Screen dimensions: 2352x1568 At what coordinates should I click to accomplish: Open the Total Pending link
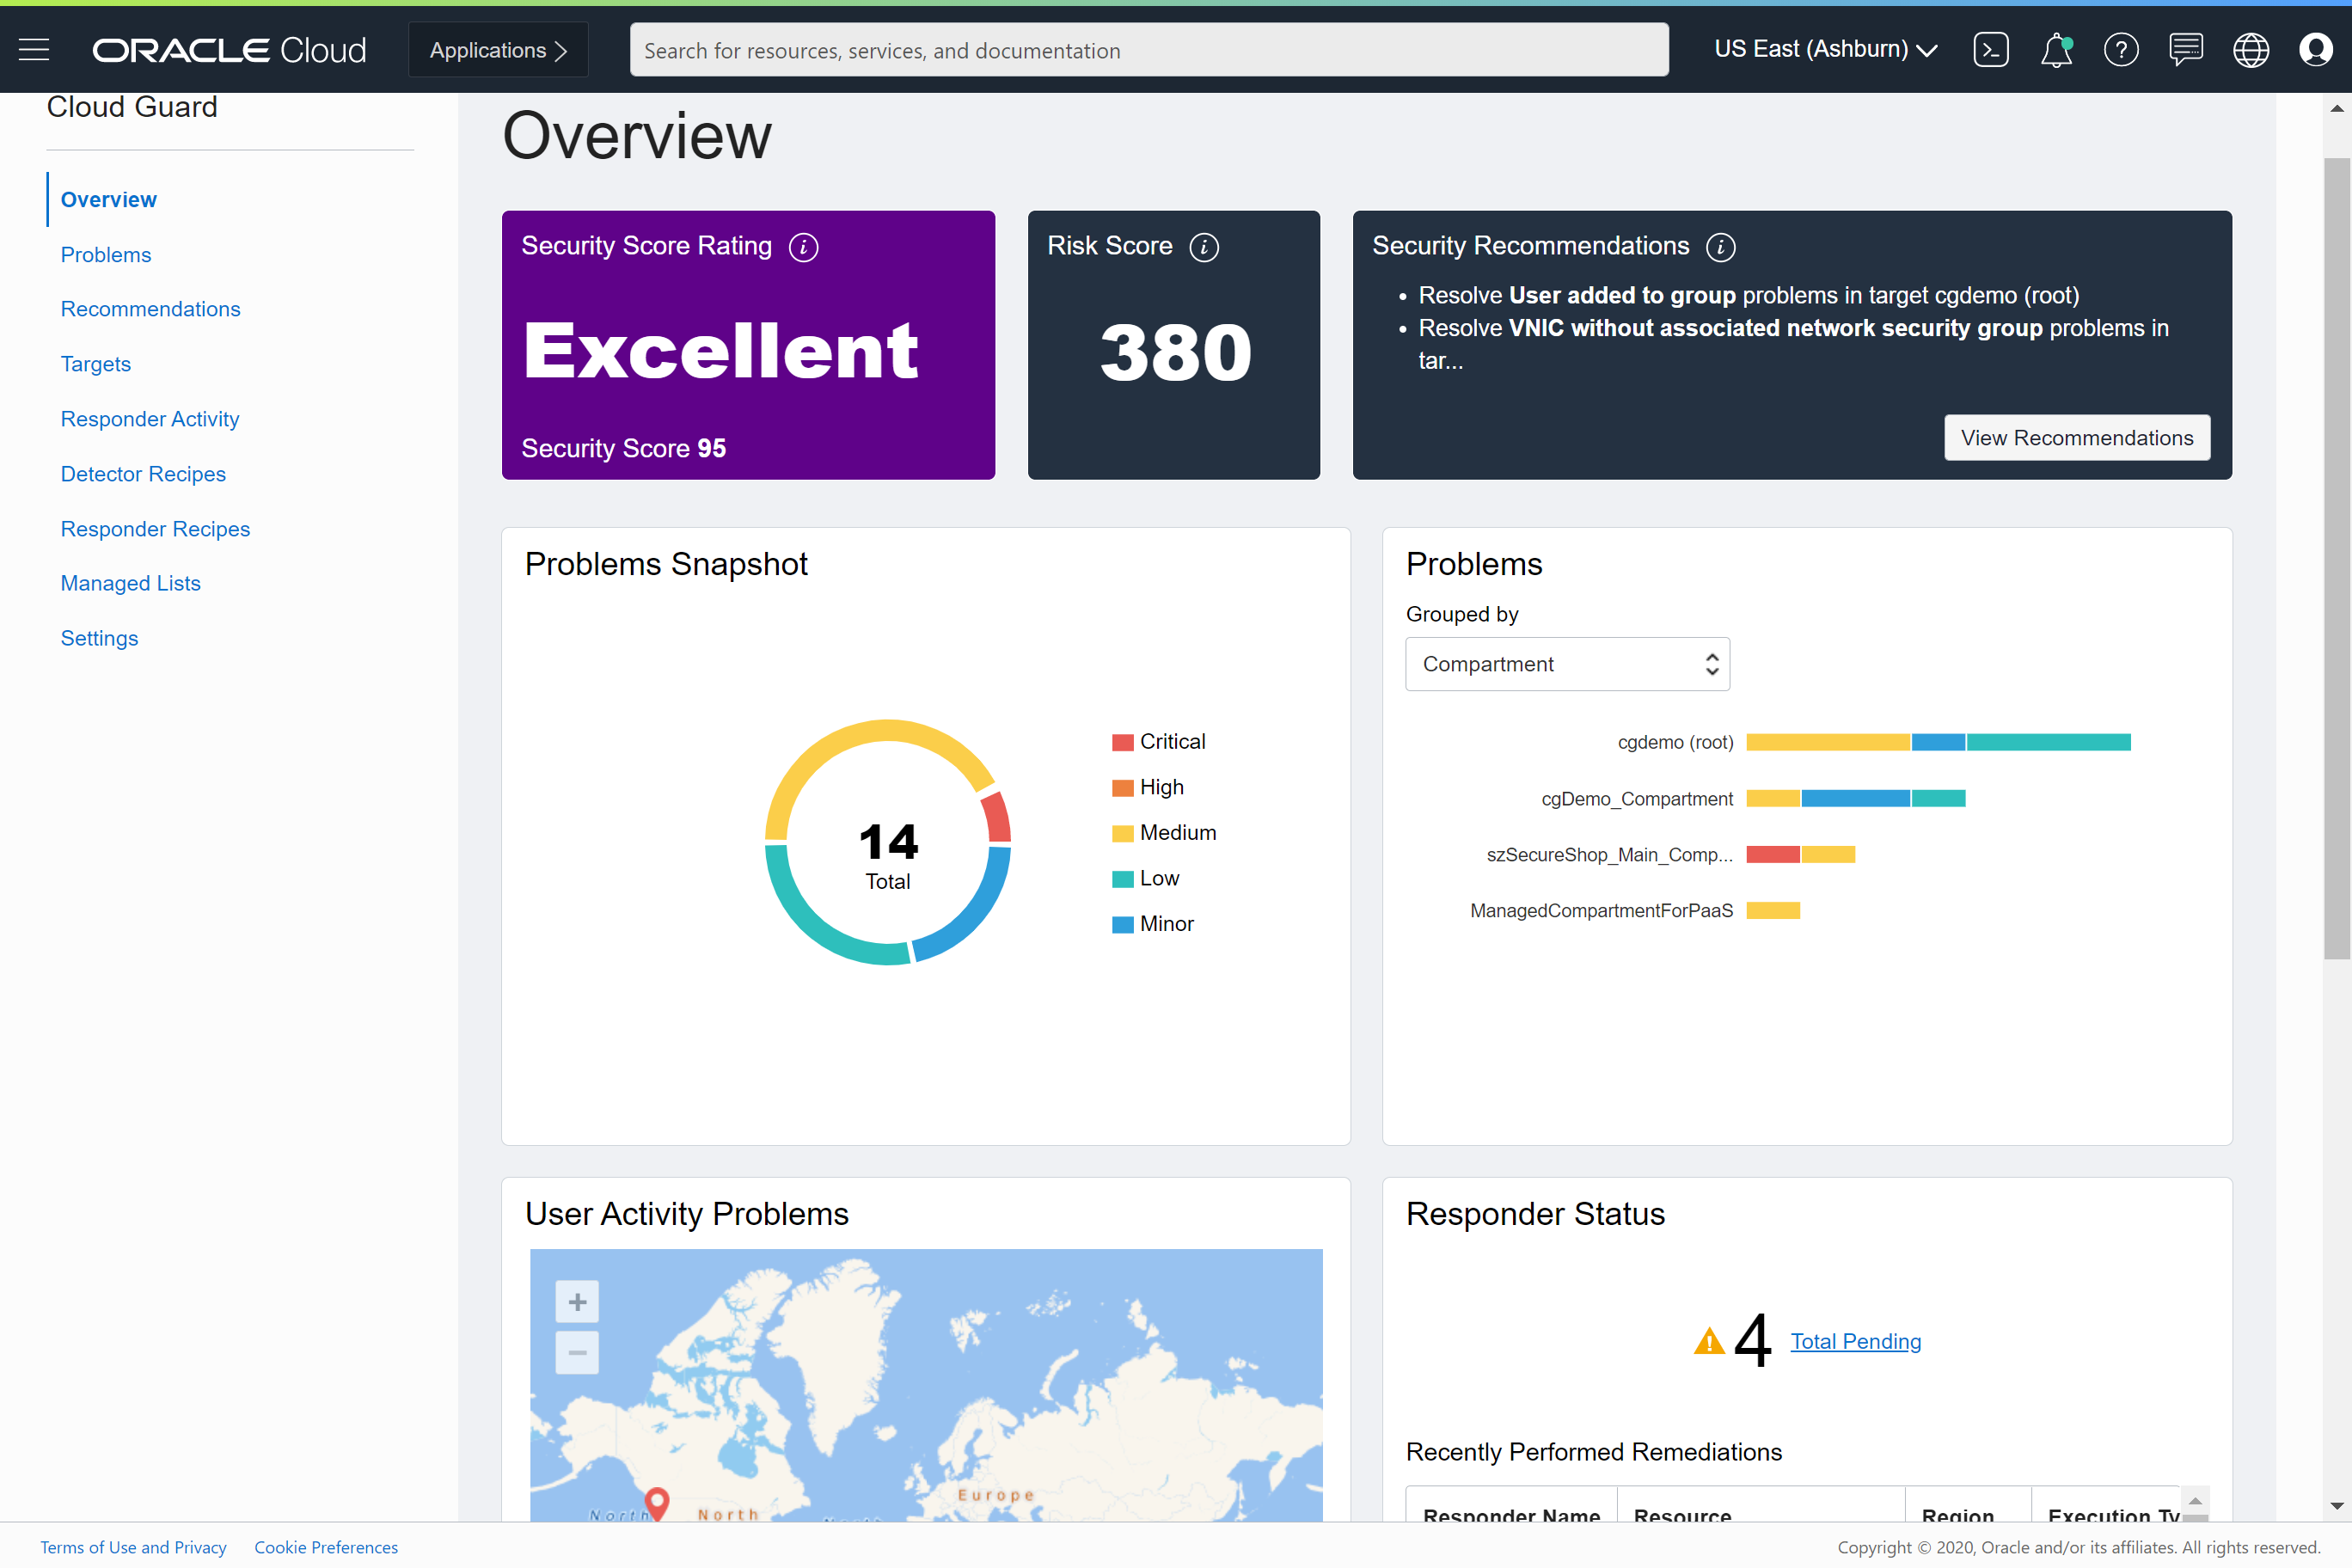point(1855,1341)
